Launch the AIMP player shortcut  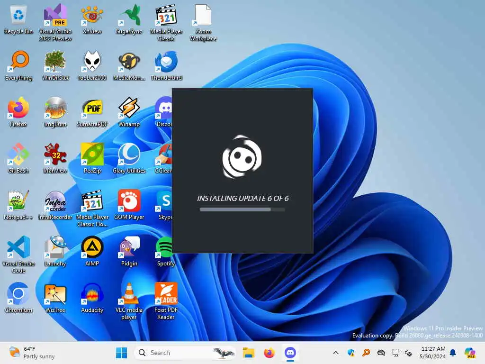tap(92, 251)
